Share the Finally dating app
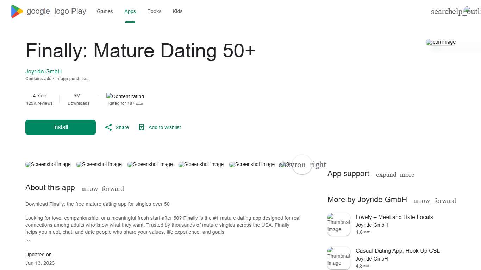This screenshot has width=481, height=270. click(117, 127)
